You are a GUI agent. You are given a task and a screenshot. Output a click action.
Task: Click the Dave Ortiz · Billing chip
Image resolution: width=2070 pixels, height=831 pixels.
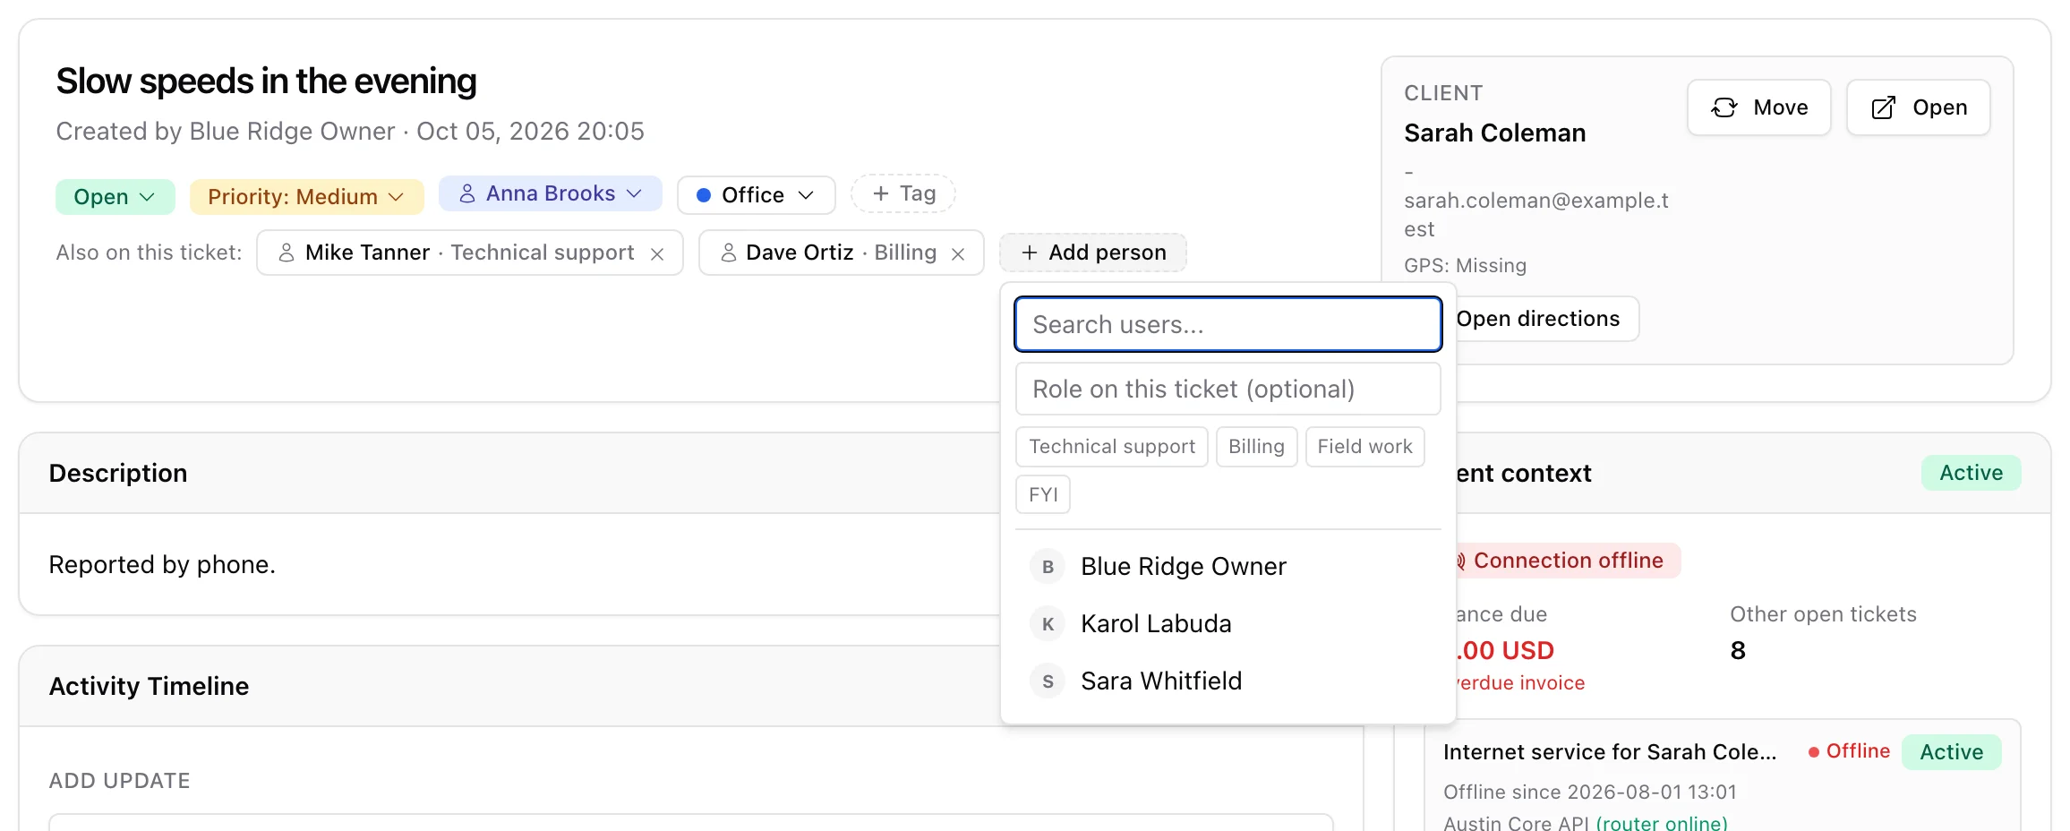click(x=841, y=253)
